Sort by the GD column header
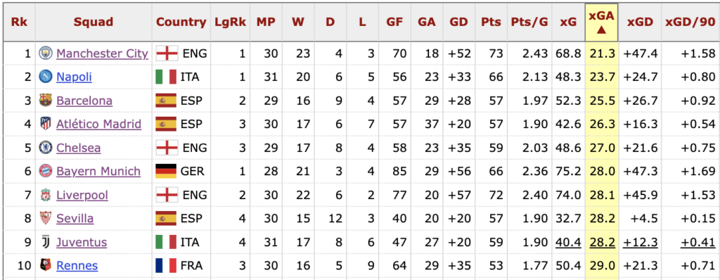Image resolution: width=720 pixels, height=280 pixels. [x=458, y=23]
